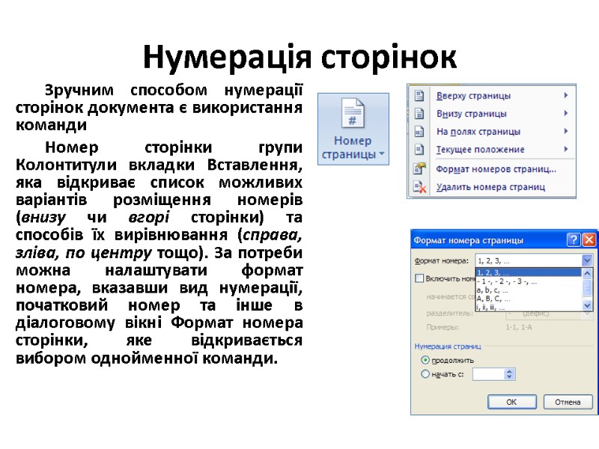Click the format list scrollbar down arrow
Image resolution: width=599 pixels, height=449 pixels.
tap(586, 305)
